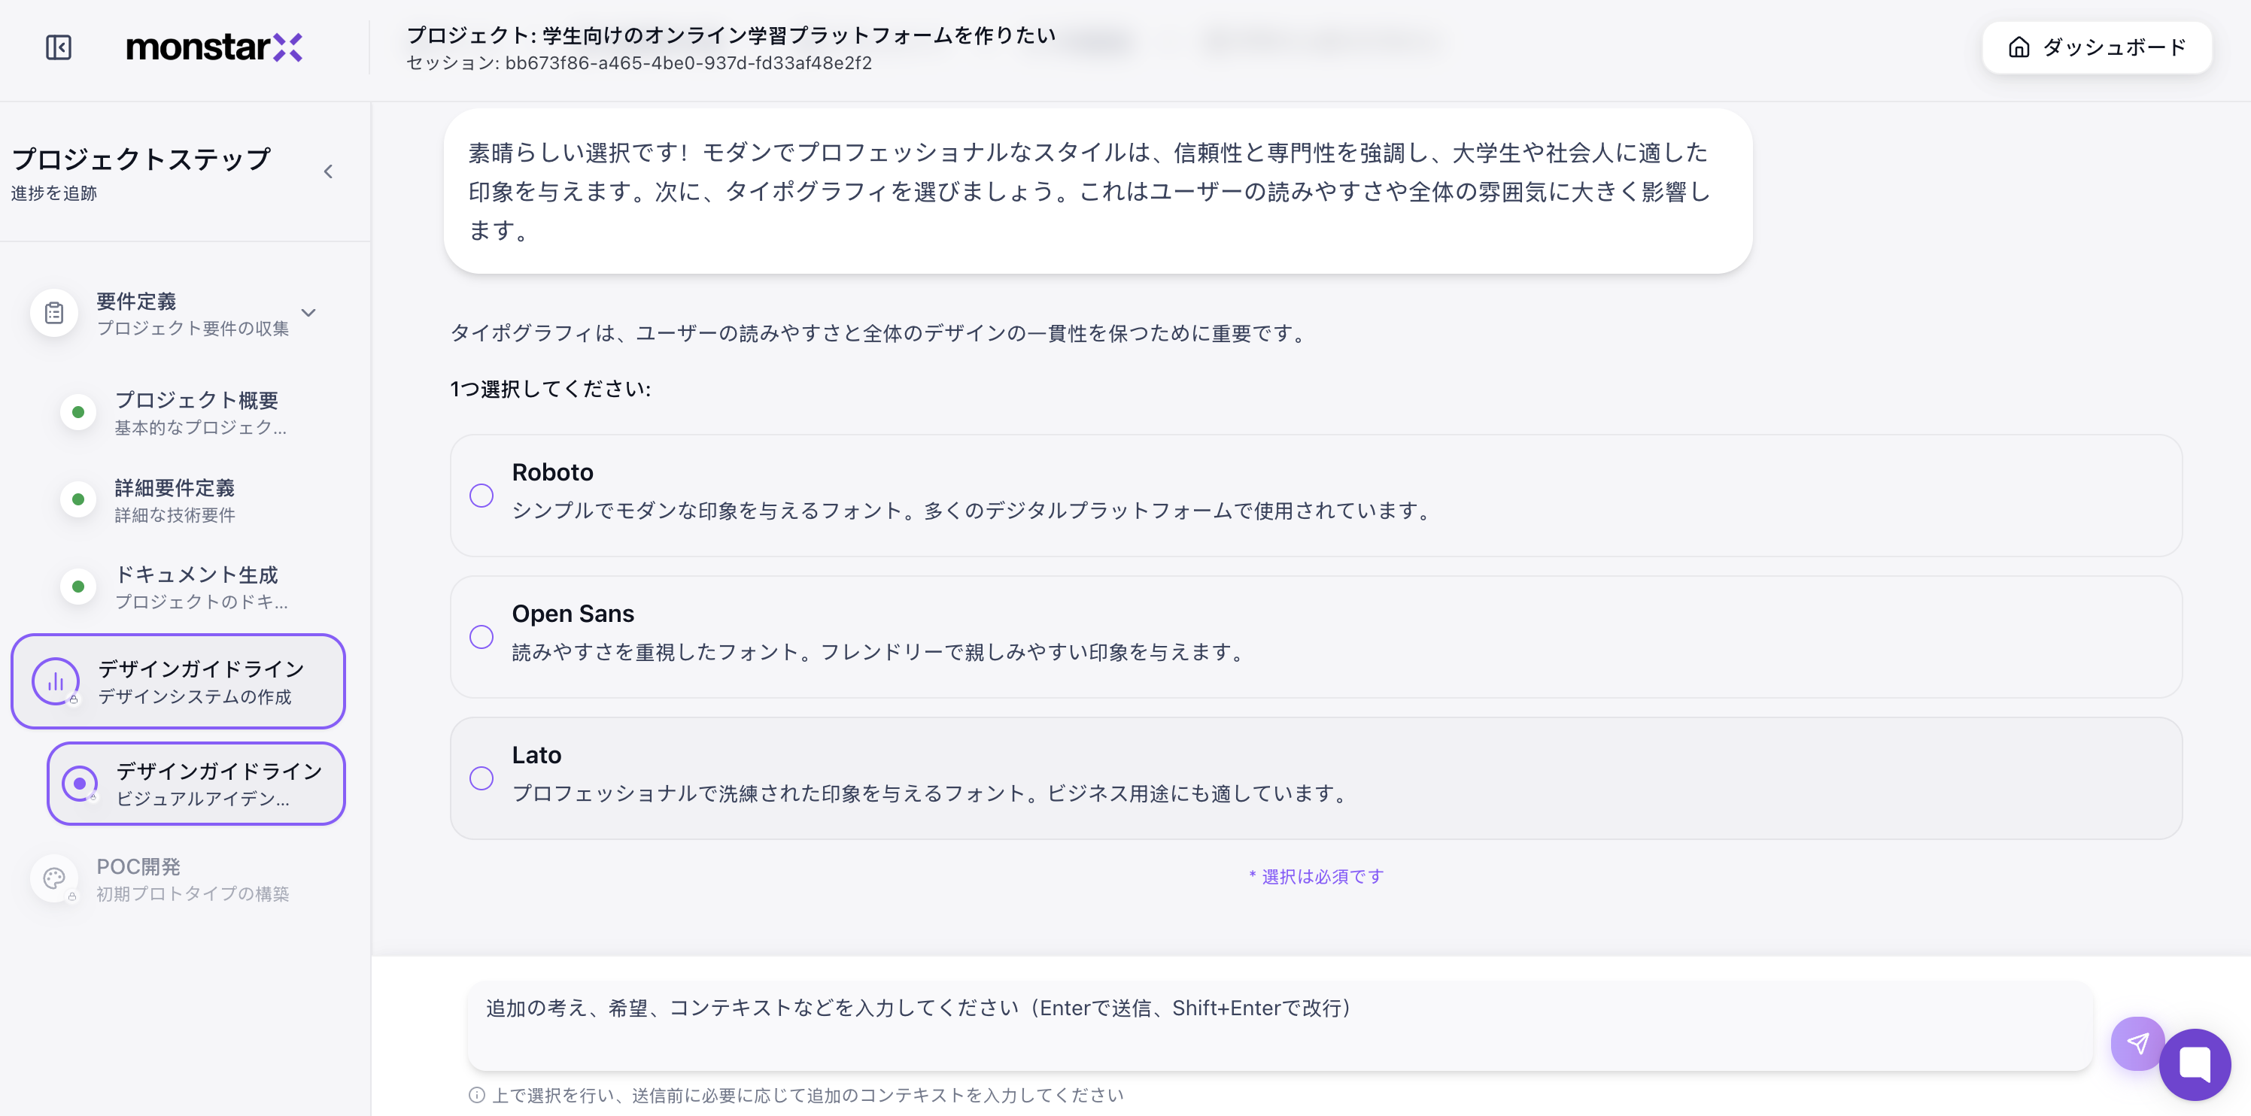The width and height of the screenshot is (2251, 1116).
Task: Choose Open Sans as typography
Action: (481, 635)
